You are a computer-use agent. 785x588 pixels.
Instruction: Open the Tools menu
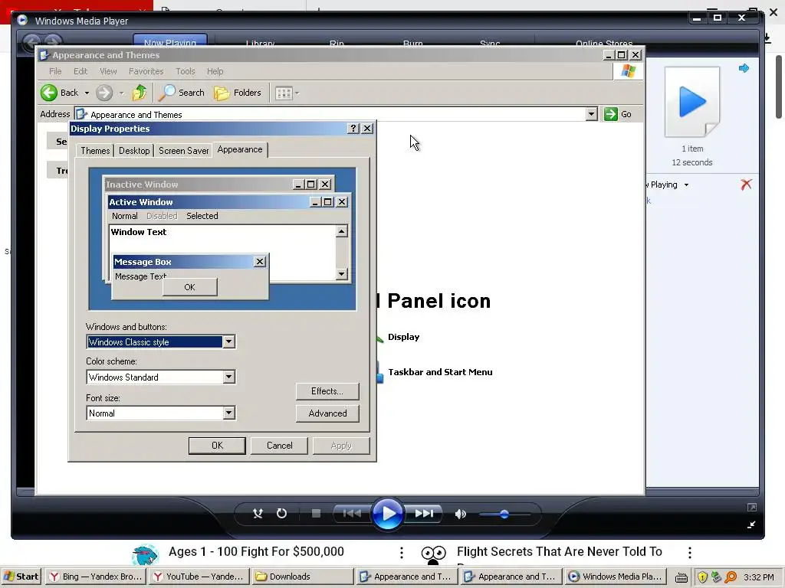[186, 71]
